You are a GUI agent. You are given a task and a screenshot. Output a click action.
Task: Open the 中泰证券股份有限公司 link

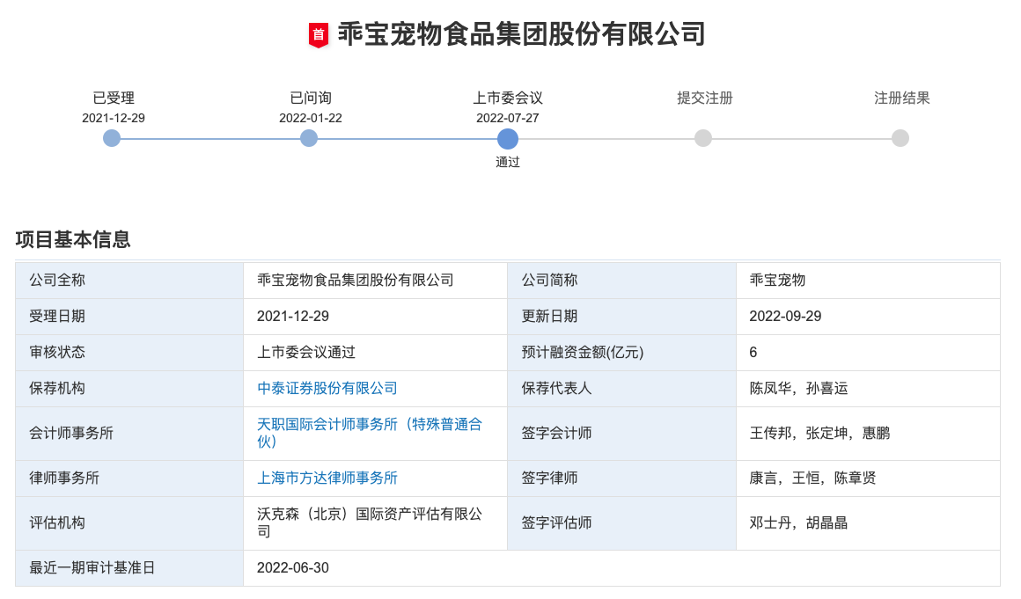(327, 388)
